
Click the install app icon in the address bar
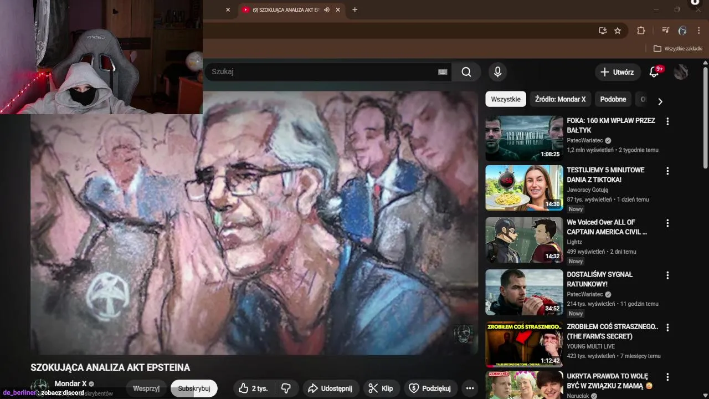(x=603, y=30)
